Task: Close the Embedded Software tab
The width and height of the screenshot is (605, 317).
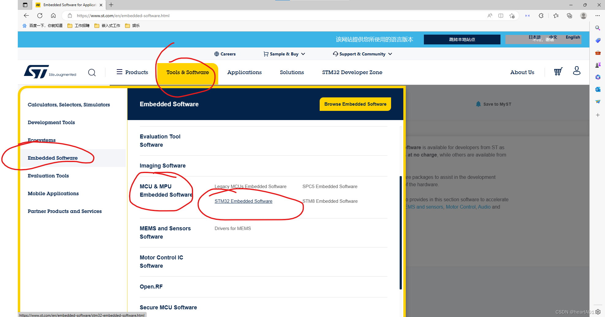Action: pyautogui.click(x=101, y=5)
